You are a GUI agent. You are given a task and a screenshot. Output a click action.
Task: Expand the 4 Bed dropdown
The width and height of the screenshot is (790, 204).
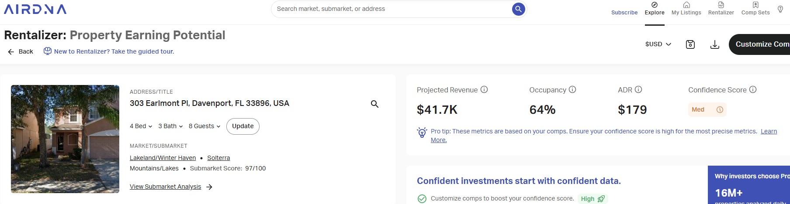coord(141,126)
